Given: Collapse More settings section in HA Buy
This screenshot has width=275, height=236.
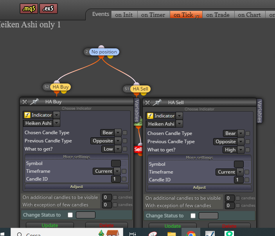Looking at the screenshot, I should click(77, 157).
